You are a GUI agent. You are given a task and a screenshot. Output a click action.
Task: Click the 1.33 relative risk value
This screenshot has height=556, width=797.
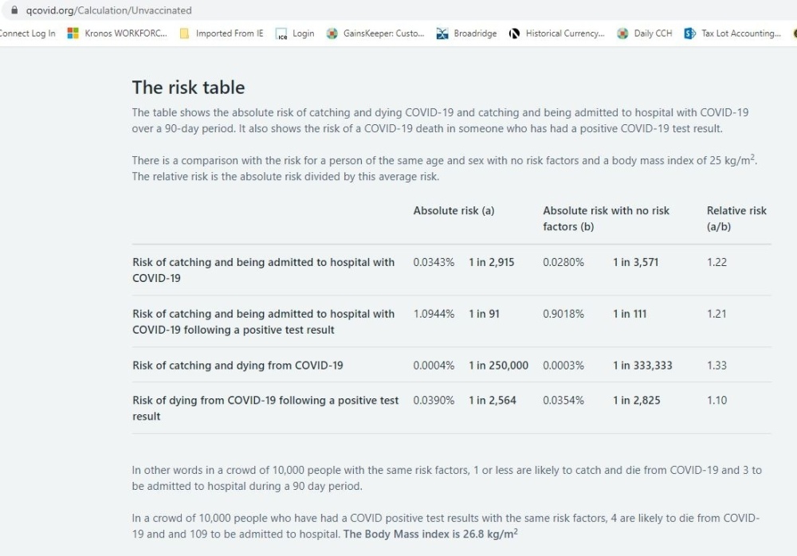pyautogui.click(x=717, y=366)
